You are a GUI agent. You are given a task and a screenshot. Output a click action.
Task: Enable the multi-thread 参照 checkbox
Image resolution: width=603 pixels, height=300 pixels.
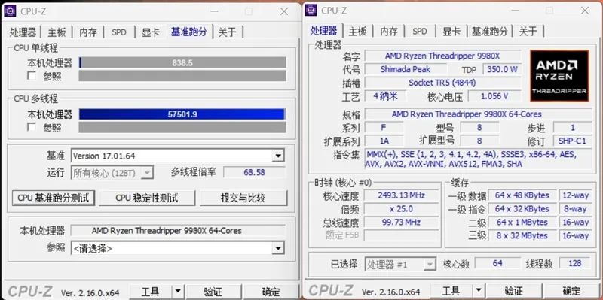click(32, 127)
